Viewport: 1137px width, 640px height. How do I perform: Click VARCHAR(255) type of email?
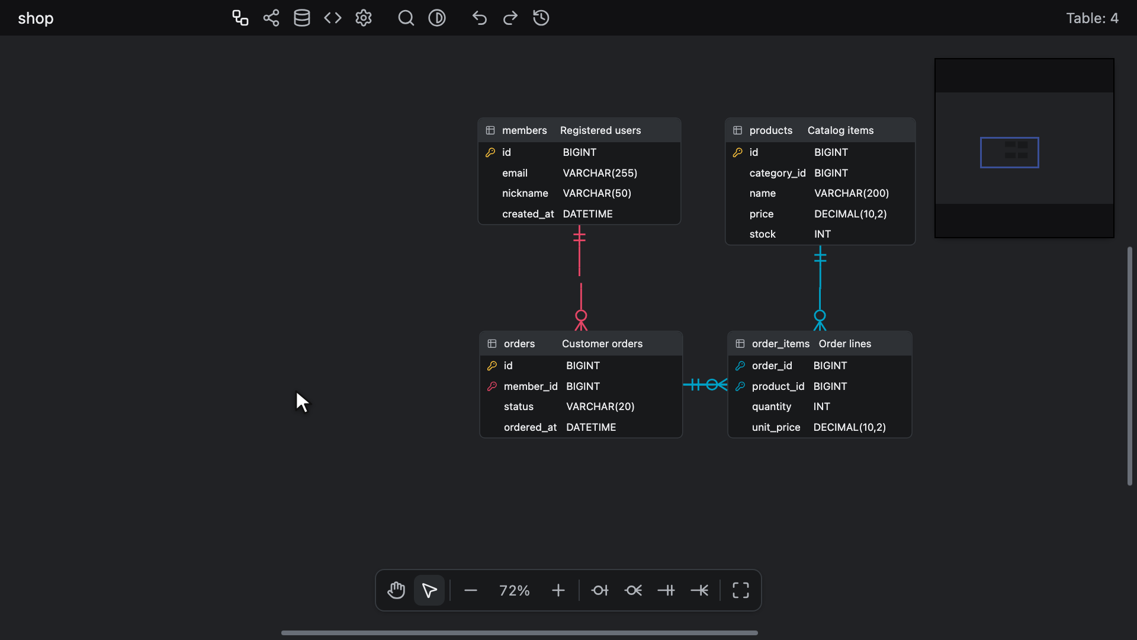point(600,173)
